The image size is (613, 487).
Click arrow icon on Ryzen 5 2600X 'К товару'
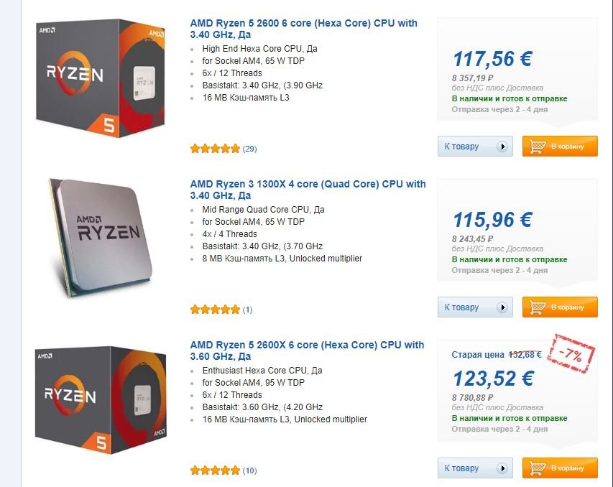click(502, 468)
